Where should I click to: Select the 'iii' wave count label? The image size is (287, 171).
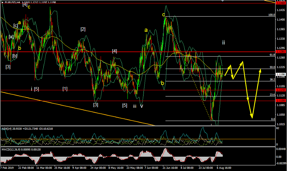pyautogui.click(x=135, y=106)
